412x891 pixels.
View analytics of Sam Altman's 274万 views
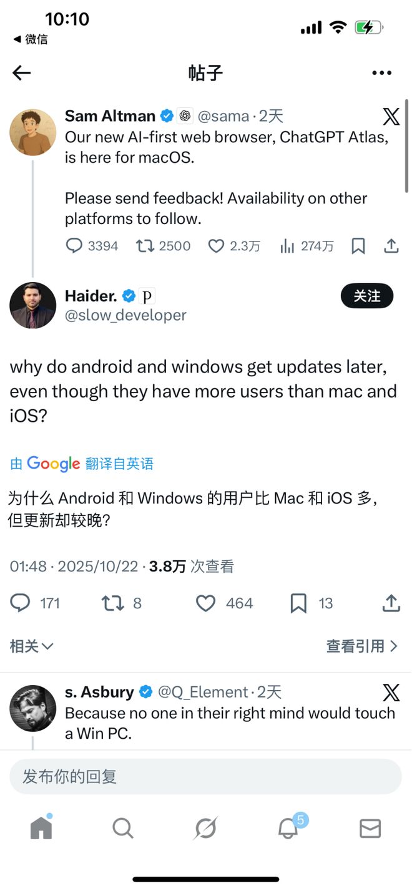click(307, 246)
